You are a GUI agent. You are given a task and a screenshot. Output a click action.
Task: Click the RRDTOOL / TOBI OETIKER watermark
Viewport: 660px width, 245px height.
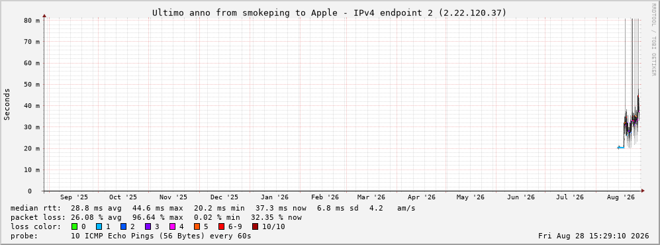click(653, 40)
